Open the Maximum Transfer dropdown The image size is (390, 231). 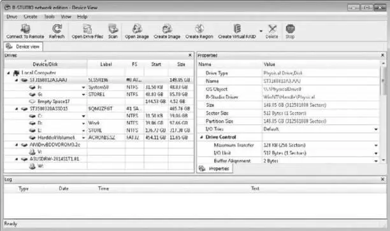376,145
